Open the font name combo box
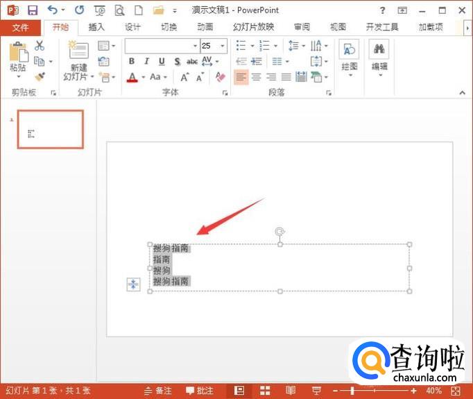Image resolution: width=473 pixels, height=399 pixels. [161, 46]
